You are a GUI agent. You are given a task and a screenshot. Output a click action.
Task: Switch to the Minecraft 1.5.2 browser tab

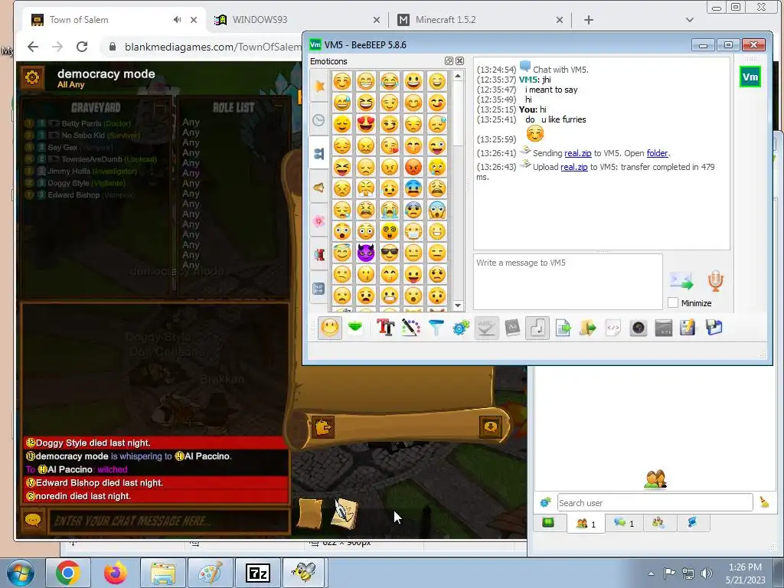[480, 20]
